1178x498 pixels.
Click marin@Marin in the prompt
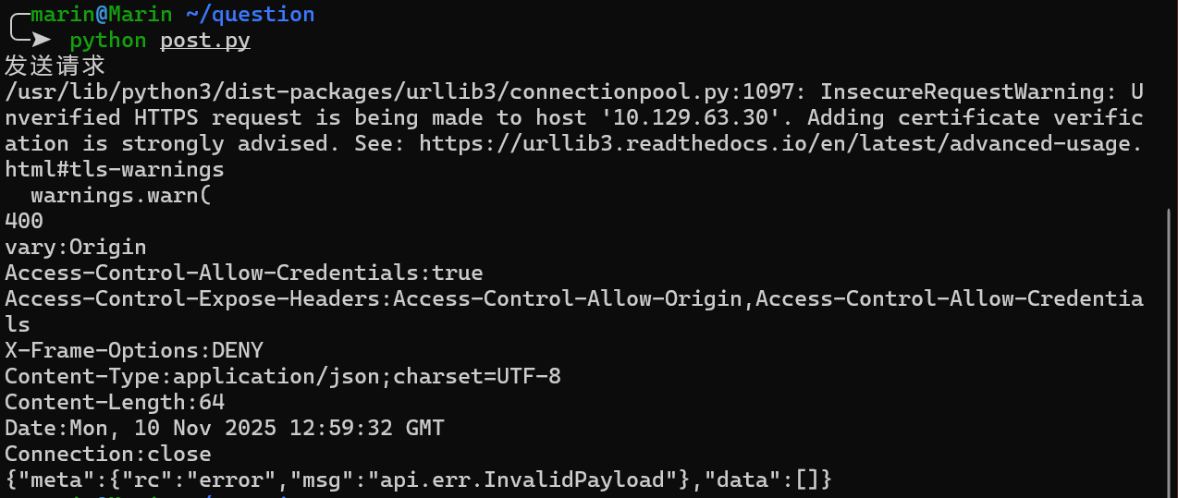point(108,15)
